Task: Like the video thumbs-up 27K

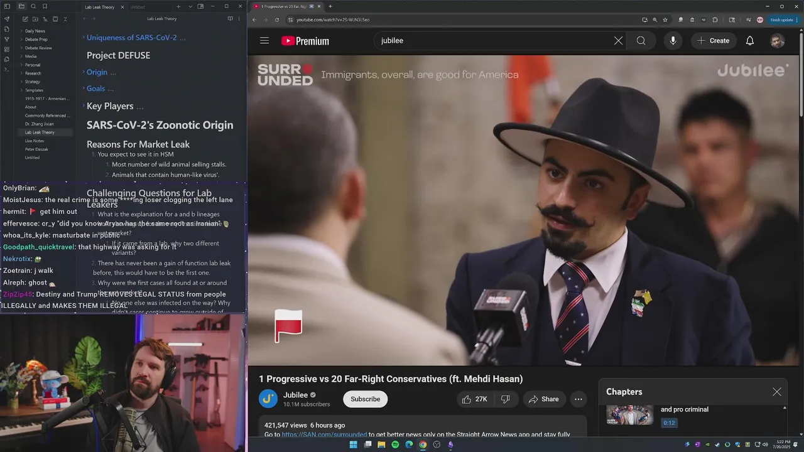Action: click(475, 399)
